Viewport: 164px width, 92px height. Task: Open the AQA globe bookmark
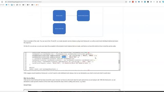[x=19, y=5]
